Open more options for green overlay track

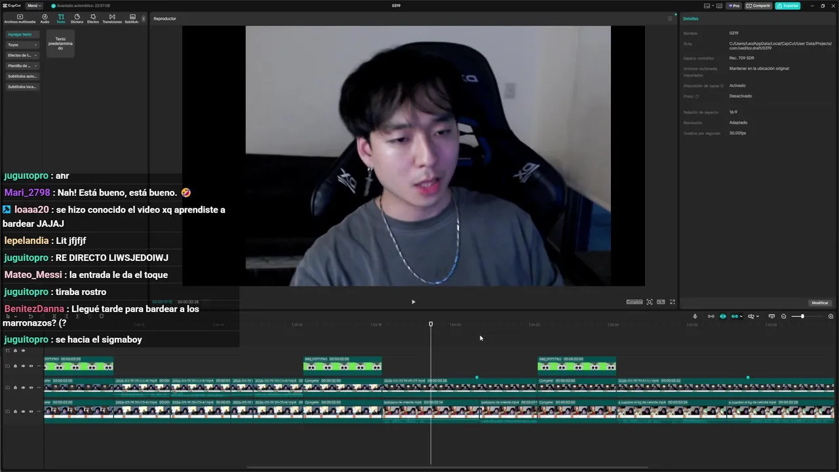(39, 366)
